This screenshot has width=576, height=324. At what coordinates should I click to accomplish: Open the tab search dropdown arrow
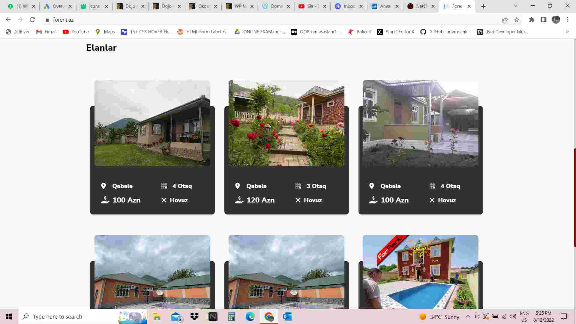point(516,6)
